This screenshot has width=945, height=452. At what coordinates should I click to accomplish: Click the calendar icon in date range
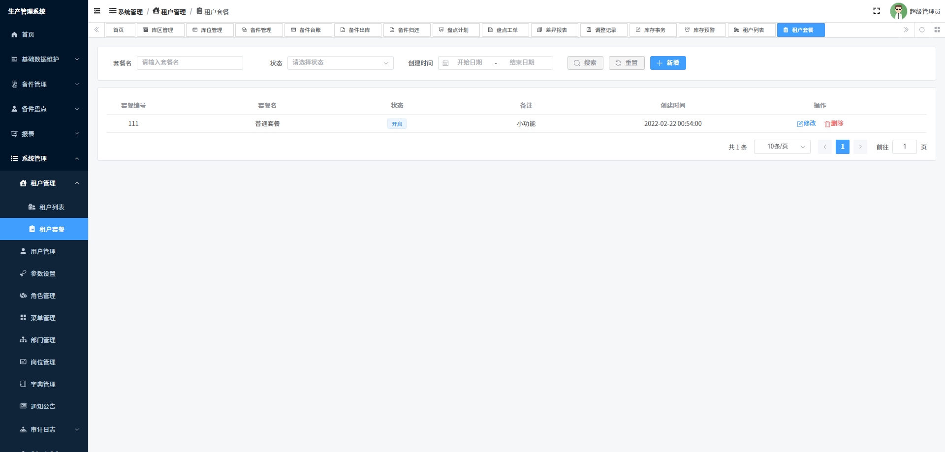(445, 63)
